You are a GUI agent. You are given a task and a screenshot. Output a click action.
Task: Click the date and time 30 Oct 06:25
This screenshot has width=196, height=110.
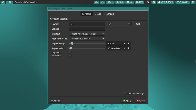(183, 2)
